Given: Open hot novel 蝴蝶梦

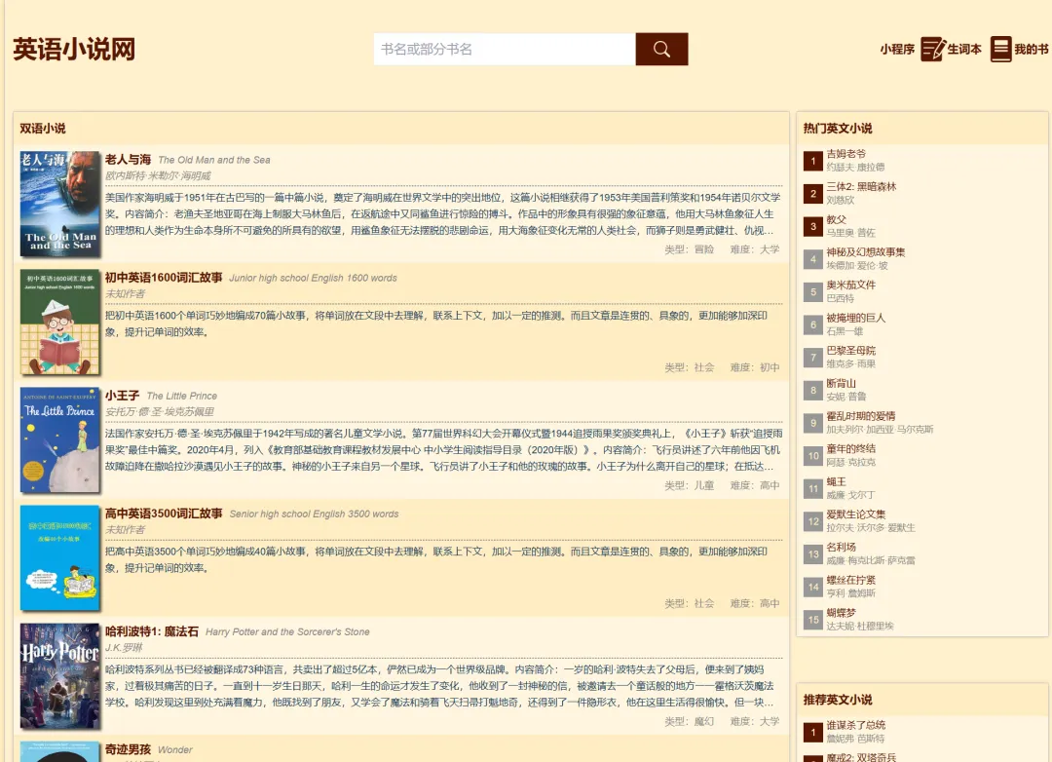Looking at the screenshot, I should pyautogui.click(x=841, y=613).
